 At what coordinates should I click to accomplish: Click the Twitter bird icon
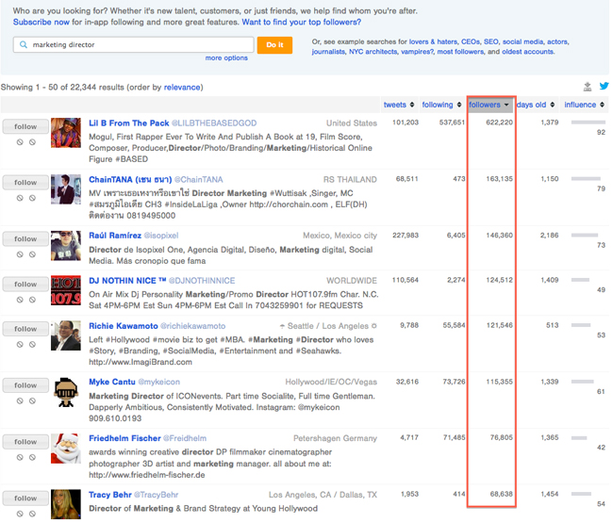[604, 87]
